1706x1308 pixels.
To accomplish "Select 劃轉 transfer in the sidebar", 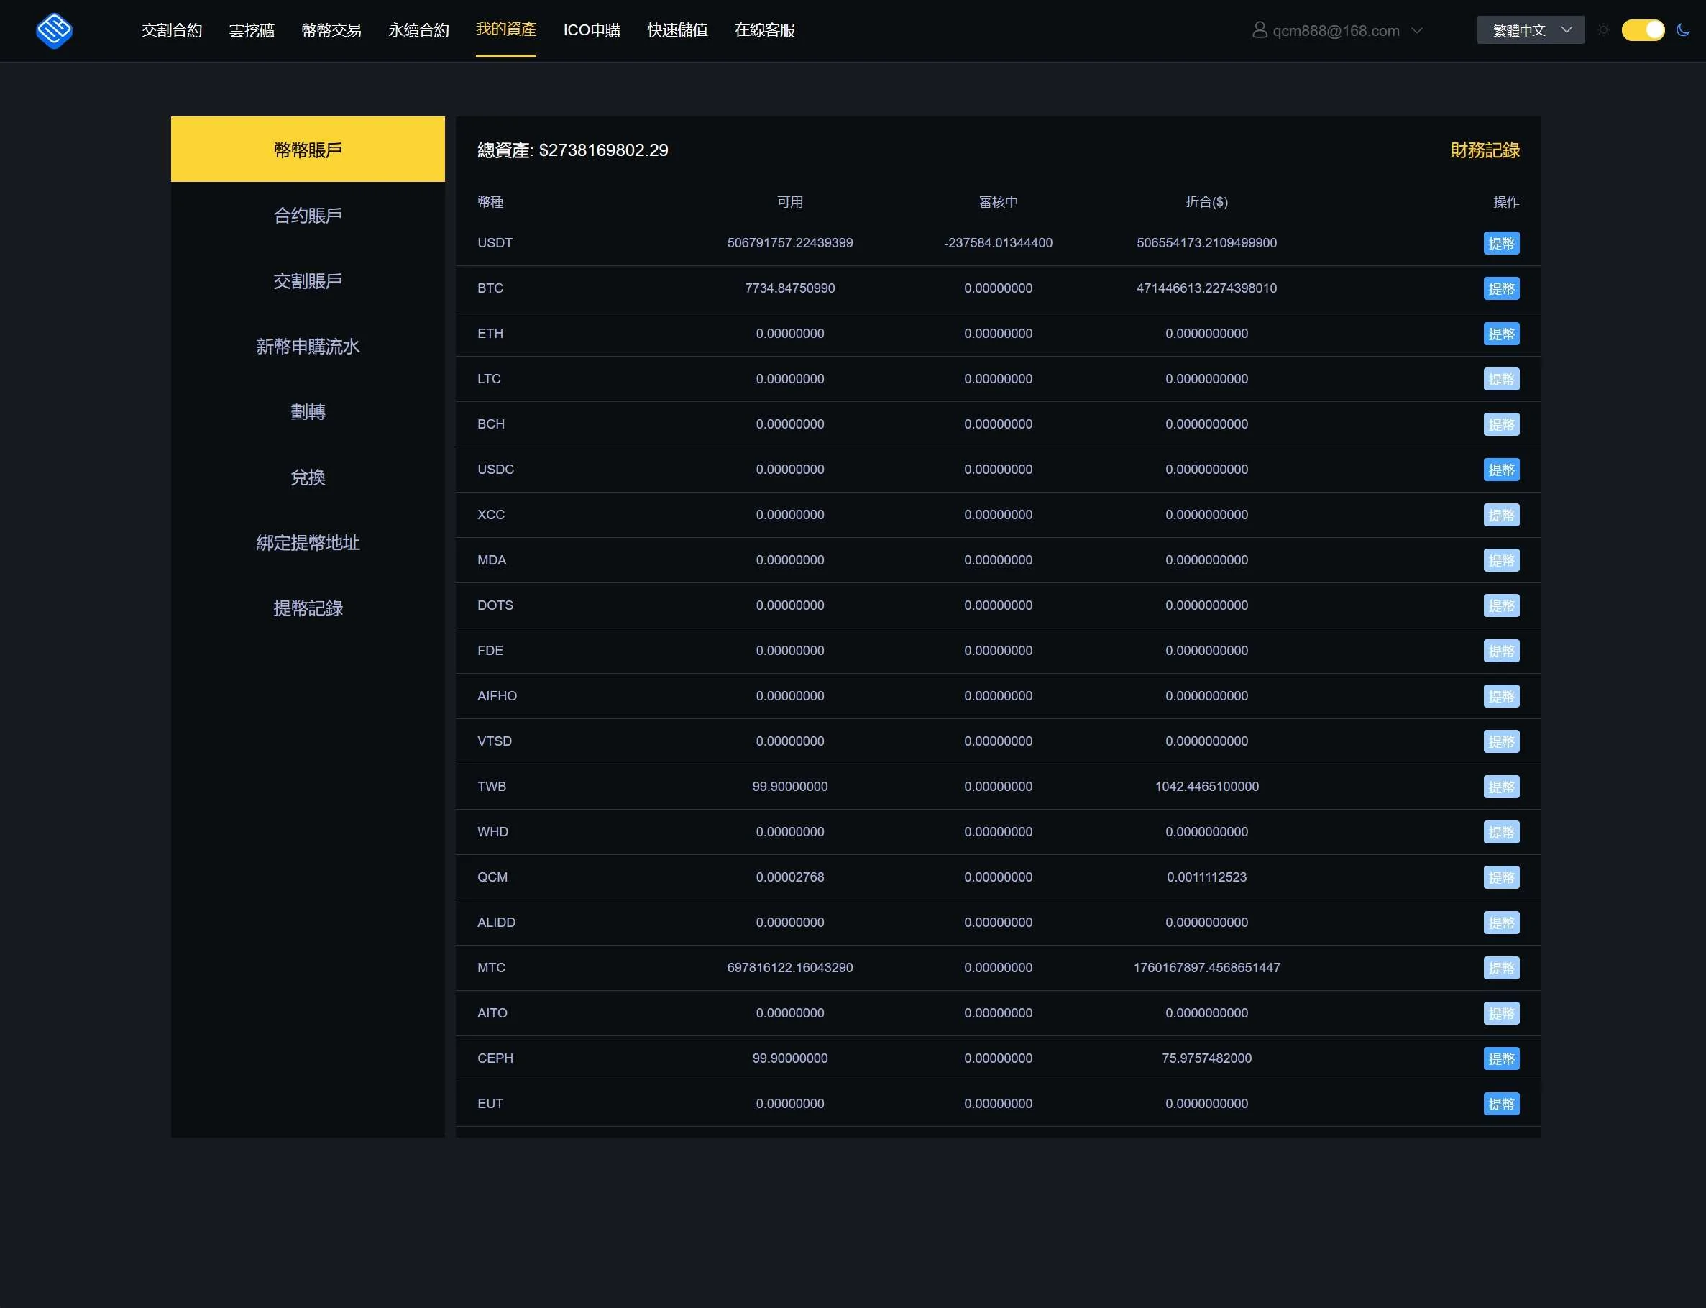I will click(308, 412).
